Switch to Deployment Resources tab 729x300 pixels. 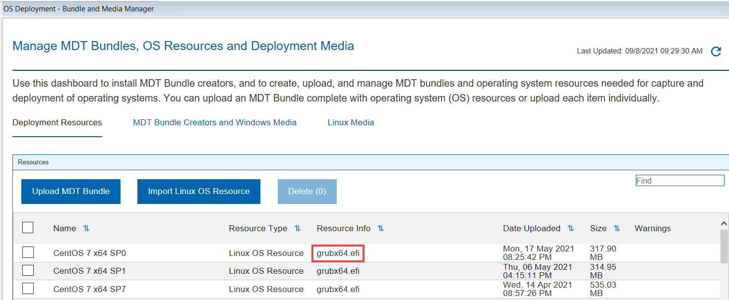[x=57, y=122]
